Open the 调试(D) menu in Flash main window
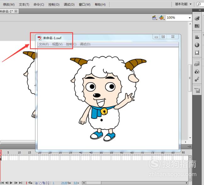Viewport: 204px width, 185px height. pyautogui.click(x=69, y=5)
